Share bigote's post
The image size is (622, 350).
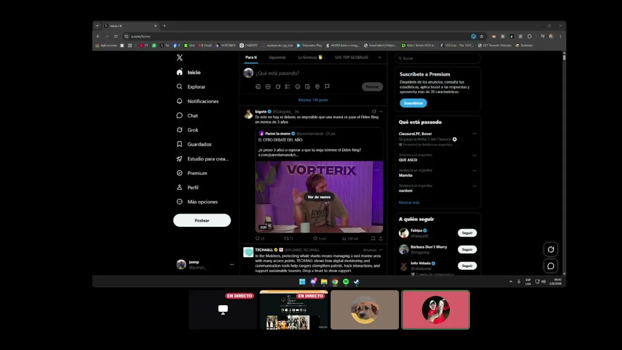click(380, 239)
